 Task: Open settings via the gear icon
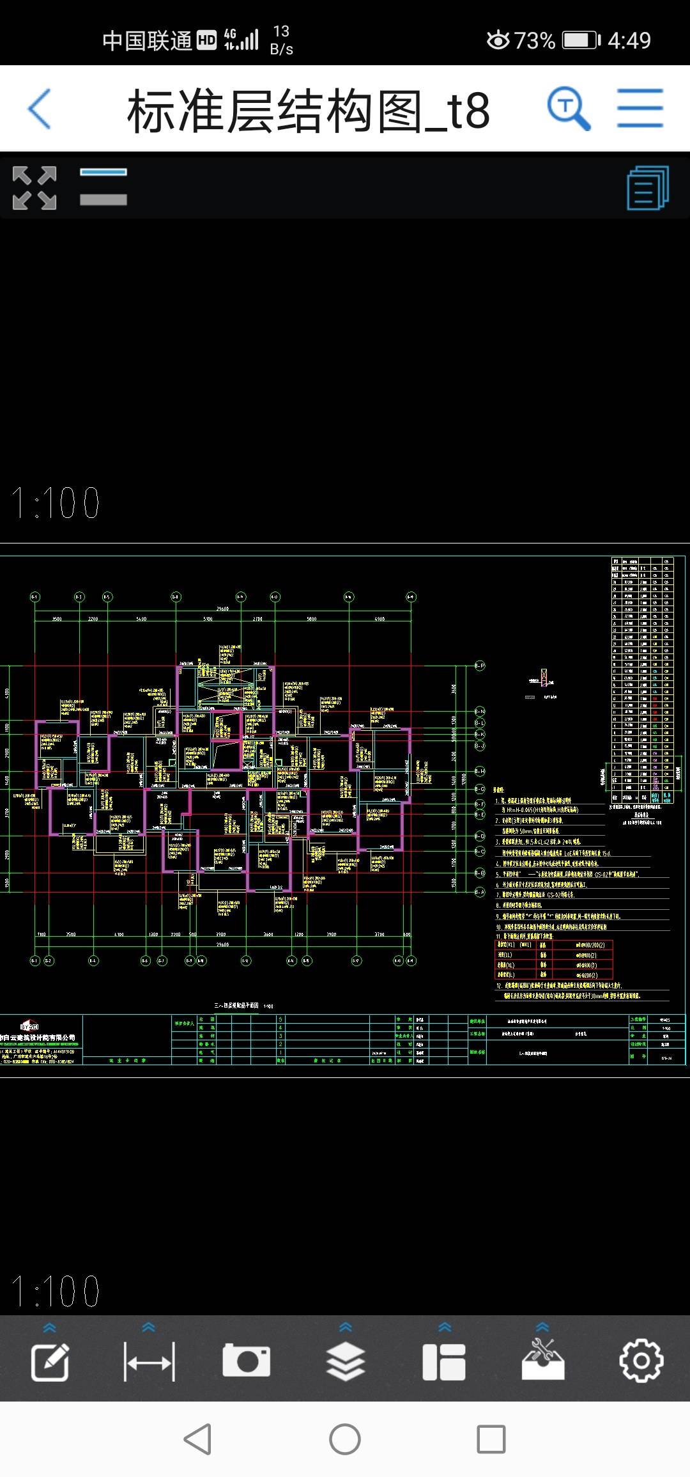point(641,1361)
